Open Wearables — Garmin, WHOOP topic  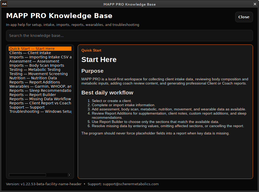tap(40, 86)
